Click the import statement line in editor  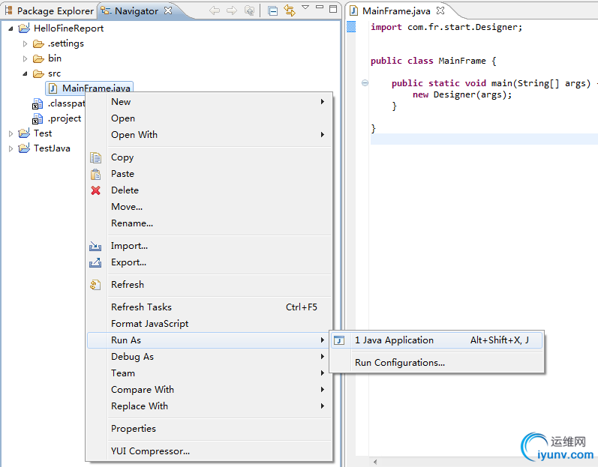446,27
